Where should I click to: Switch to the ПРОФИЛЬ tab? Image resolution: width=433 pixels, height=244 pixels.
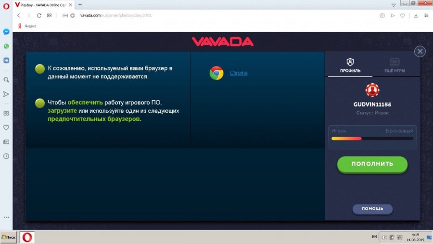tap(350, 66)
